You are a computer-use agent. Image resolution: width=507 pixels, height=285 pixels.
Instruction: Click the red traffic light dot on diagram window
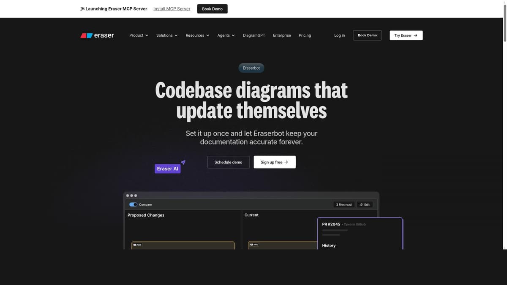point(127,195)
